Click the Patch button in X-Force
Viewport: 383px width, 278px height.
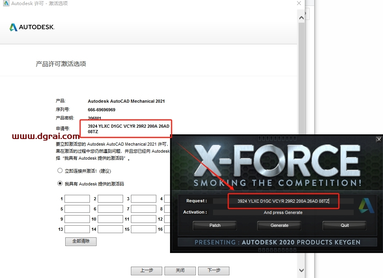215,226
